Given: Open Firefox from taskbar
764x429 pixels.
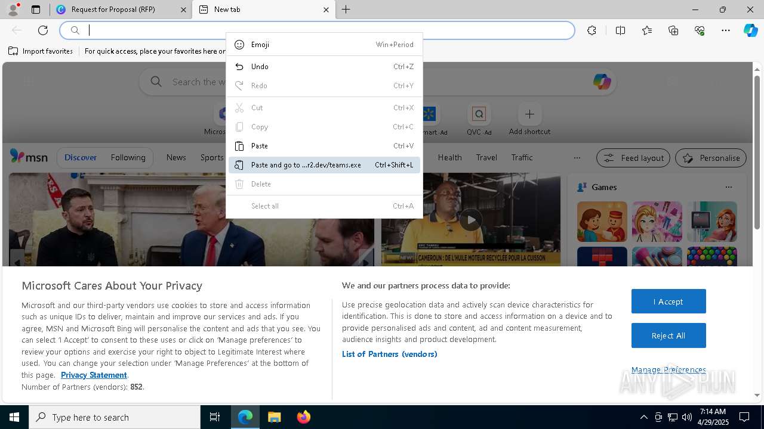Looking at the screenshot, I should click(x=303, y=417).
